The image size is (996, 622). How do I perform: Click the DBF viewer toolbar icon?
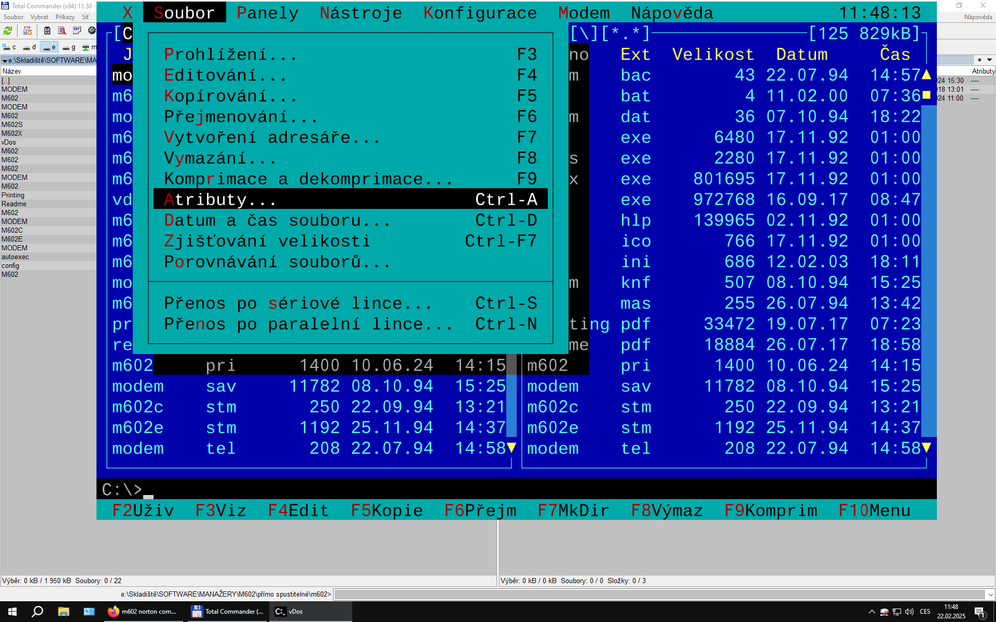77,31
